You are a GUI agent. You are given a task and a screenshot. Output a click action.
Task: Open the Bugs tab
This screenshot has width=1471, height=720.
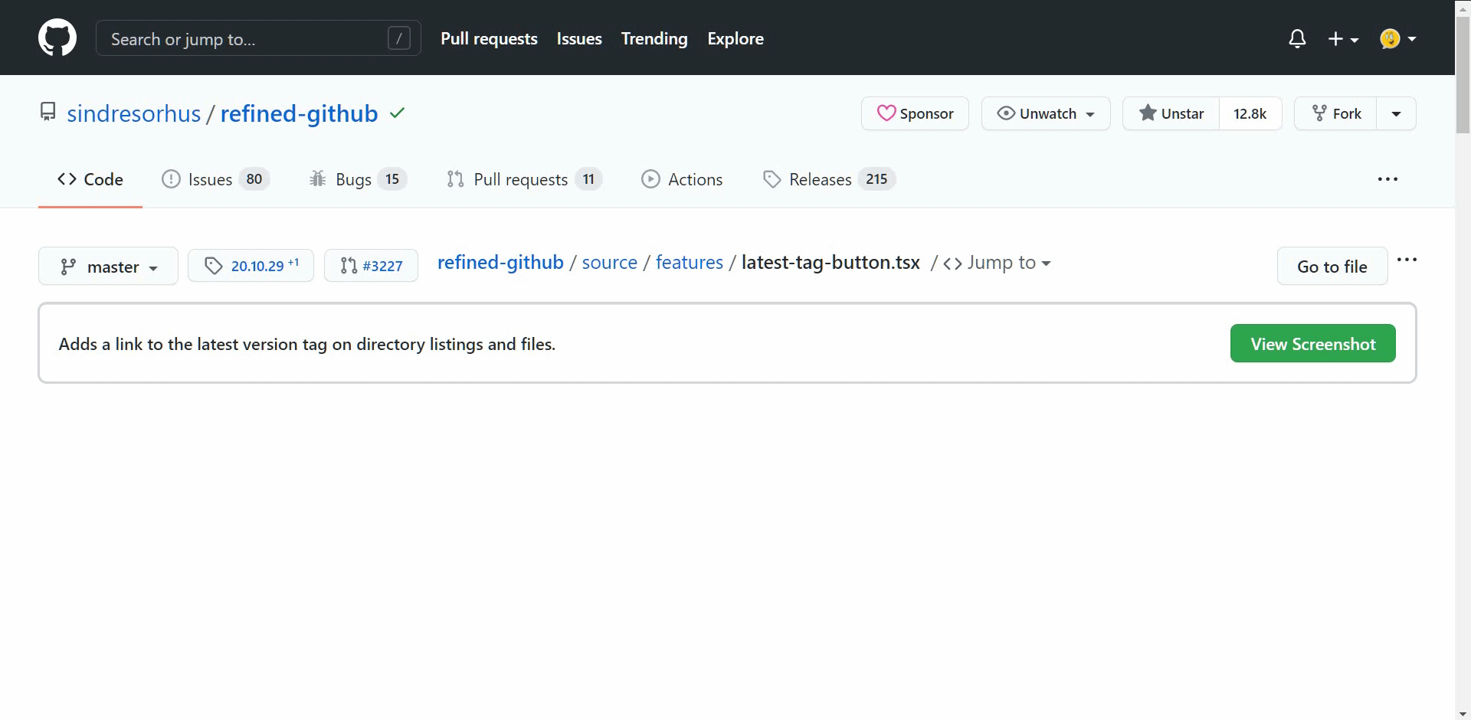(358, 179)
